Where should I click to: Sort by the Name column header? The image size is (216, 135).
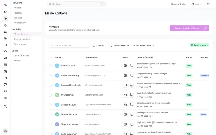click(59, 58)
